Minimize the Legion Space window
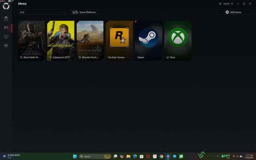This screenshot has width=256, height=160. tap(238, 4)
